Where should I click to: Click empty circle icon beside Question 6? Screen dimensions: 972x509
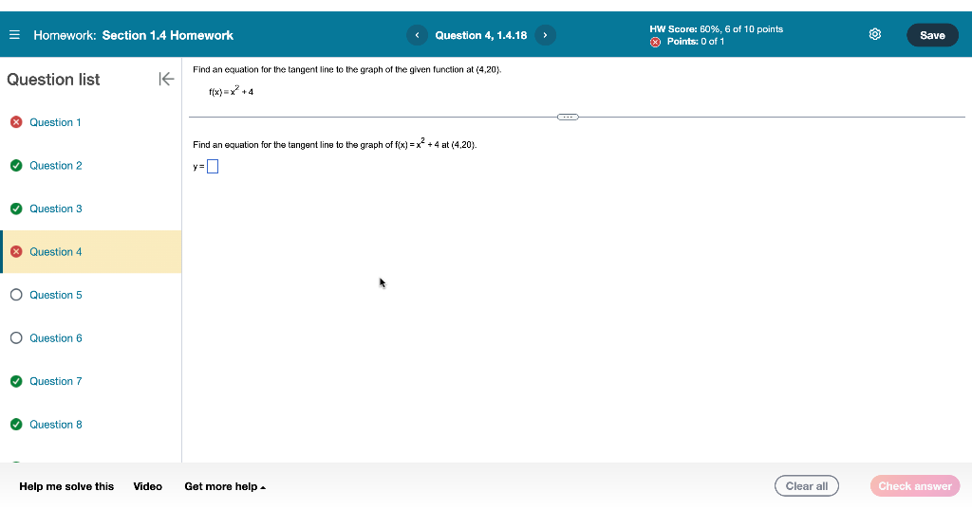point(17,338)
